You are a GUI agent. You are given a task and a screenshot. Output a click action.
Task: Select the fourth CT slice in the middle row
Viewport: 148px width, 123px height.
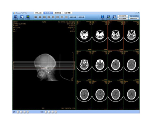point(131,65)
